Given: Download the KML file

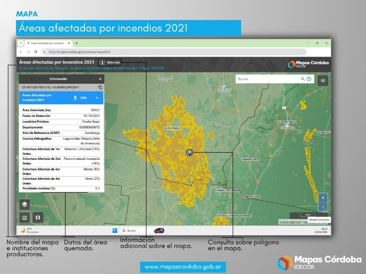Looking at the screenshot, I should tap(80, 98).
